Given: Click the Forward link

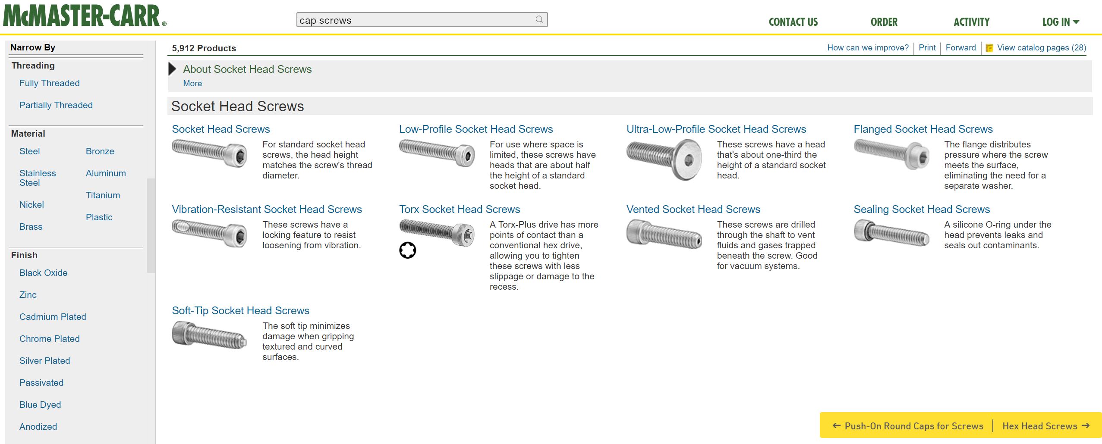Looking at the screenshot, I should click(960, 48).
